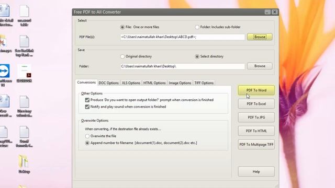This screenshot has height=188, width=335.
Task: Switch to the Conversions tab
Action: (86, 83)
